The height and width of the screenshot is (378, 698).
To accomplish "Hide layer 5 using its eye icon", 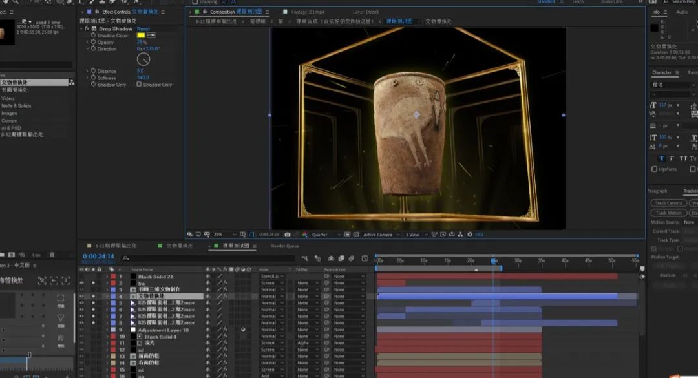I will click(x=81, y=303).
